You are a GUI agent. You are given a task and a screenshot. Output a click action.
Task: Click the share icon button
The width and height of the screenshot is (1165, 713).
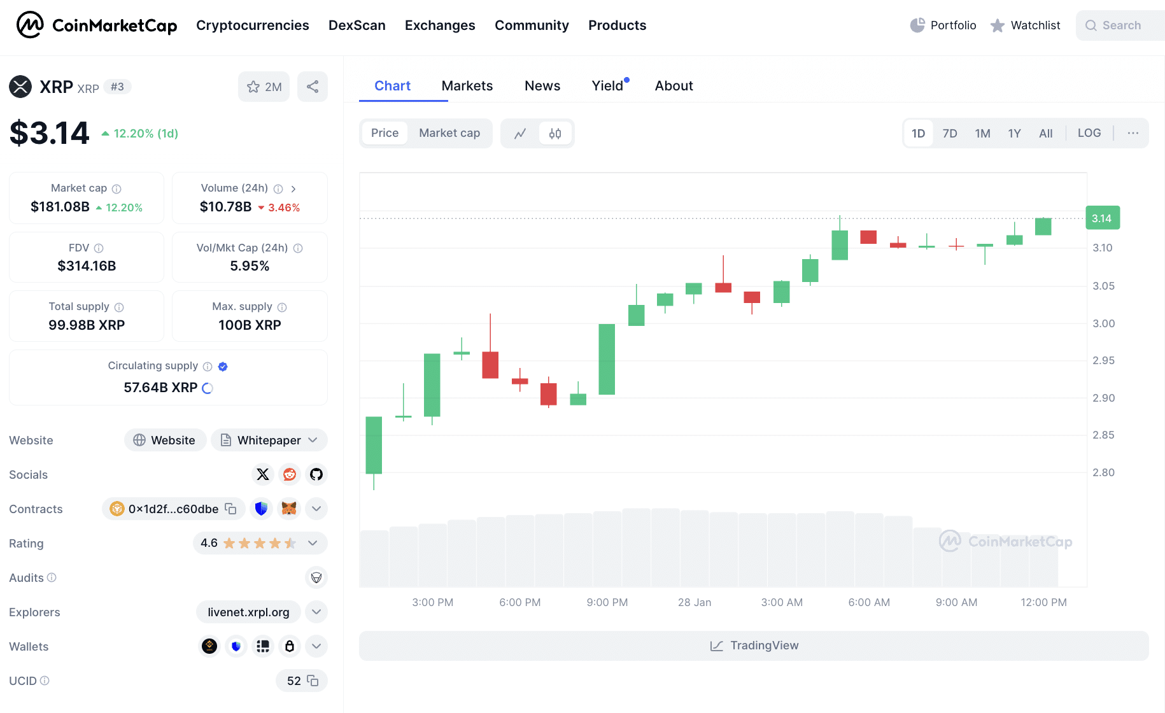pyautogui.click(x=313, y=87)
